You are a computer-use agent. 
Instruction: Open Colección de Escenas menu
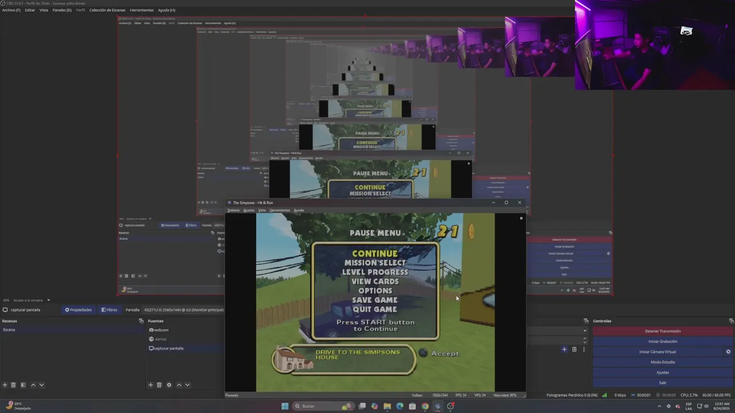click(107, 10)
